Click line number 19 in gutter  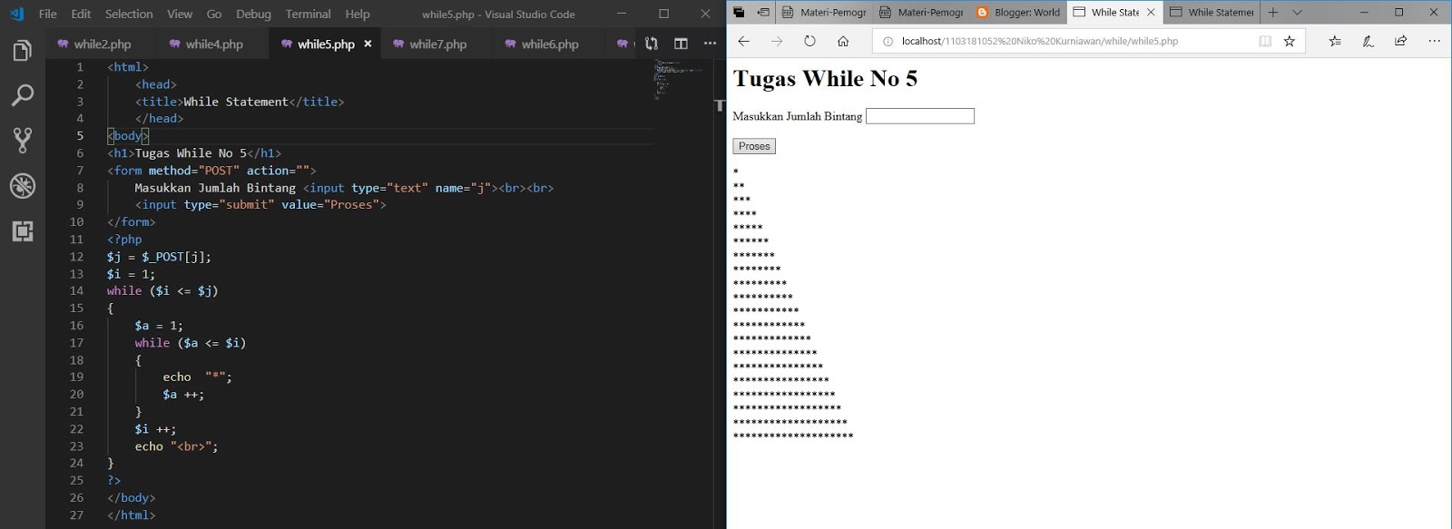76,377
